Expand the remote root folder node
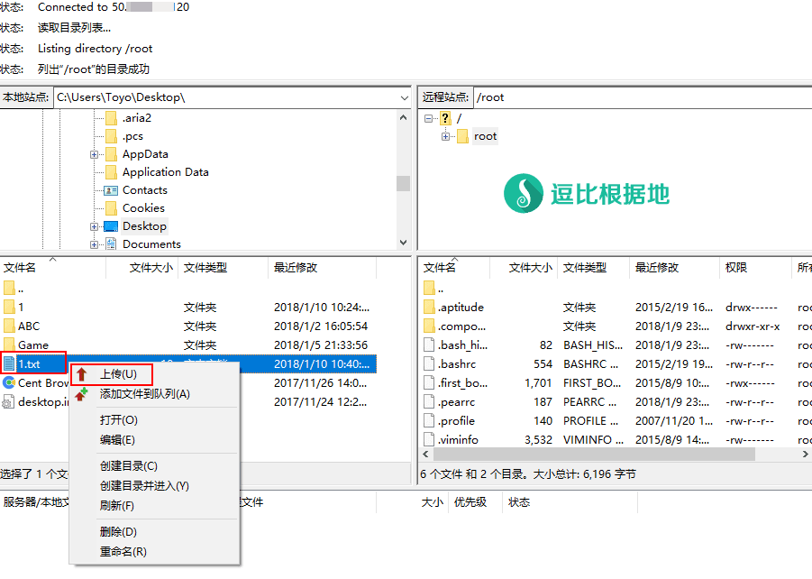The height and width of the screenshot is (579, 812). tap(446, 136)
